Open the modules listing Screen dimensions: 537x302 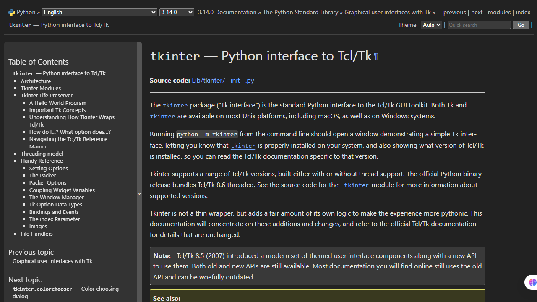499,12
